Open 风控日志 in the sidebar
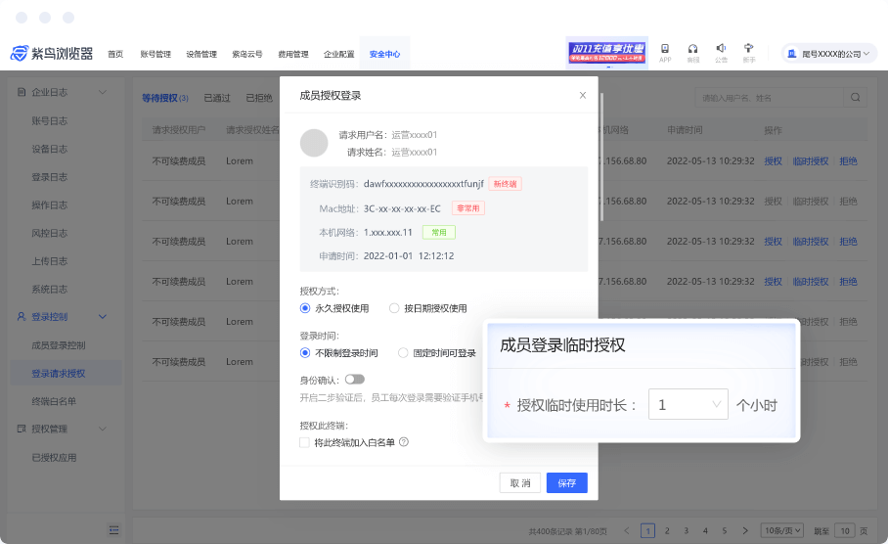888x544 pixels. tap(49, 233)
